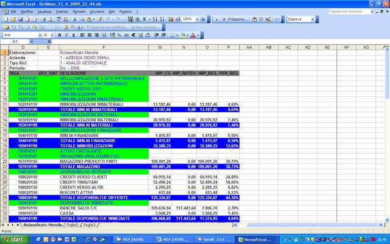Viewport: 390px width, 244px height.
Task: Open the Strumenti menu
Action: coord(97,12)
